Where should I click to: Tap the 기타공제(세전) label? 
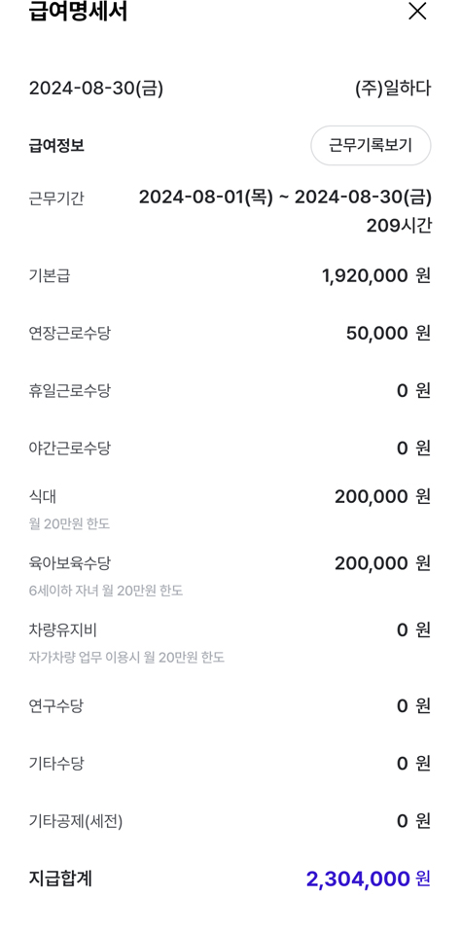[x=76, y=822]
